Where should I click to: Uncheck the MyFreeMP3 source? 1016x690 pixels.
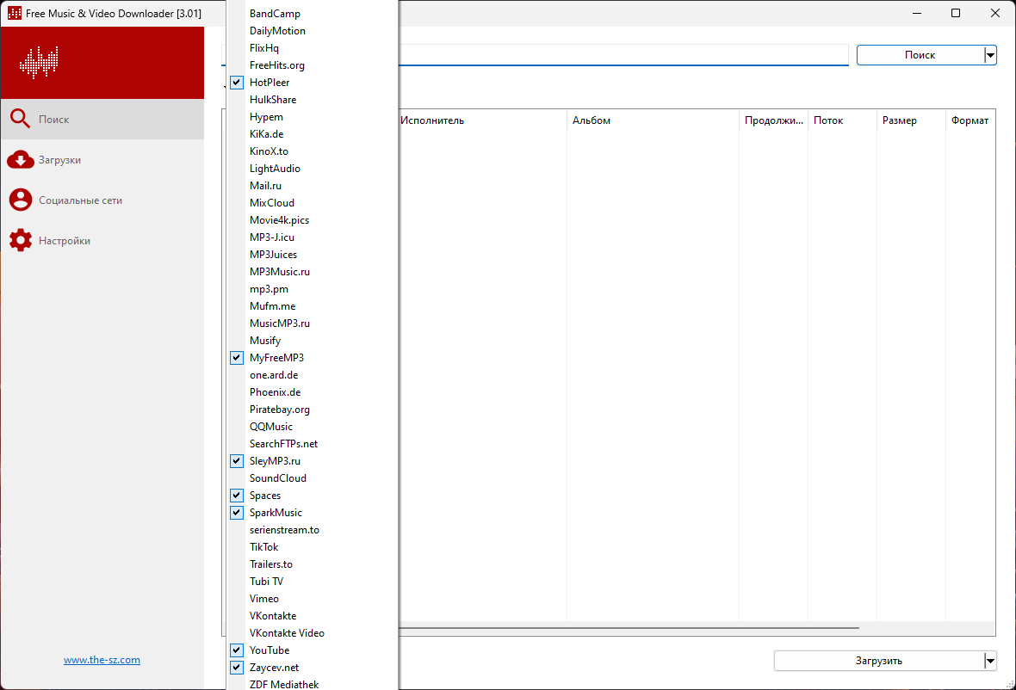click(x=237, y=357)
